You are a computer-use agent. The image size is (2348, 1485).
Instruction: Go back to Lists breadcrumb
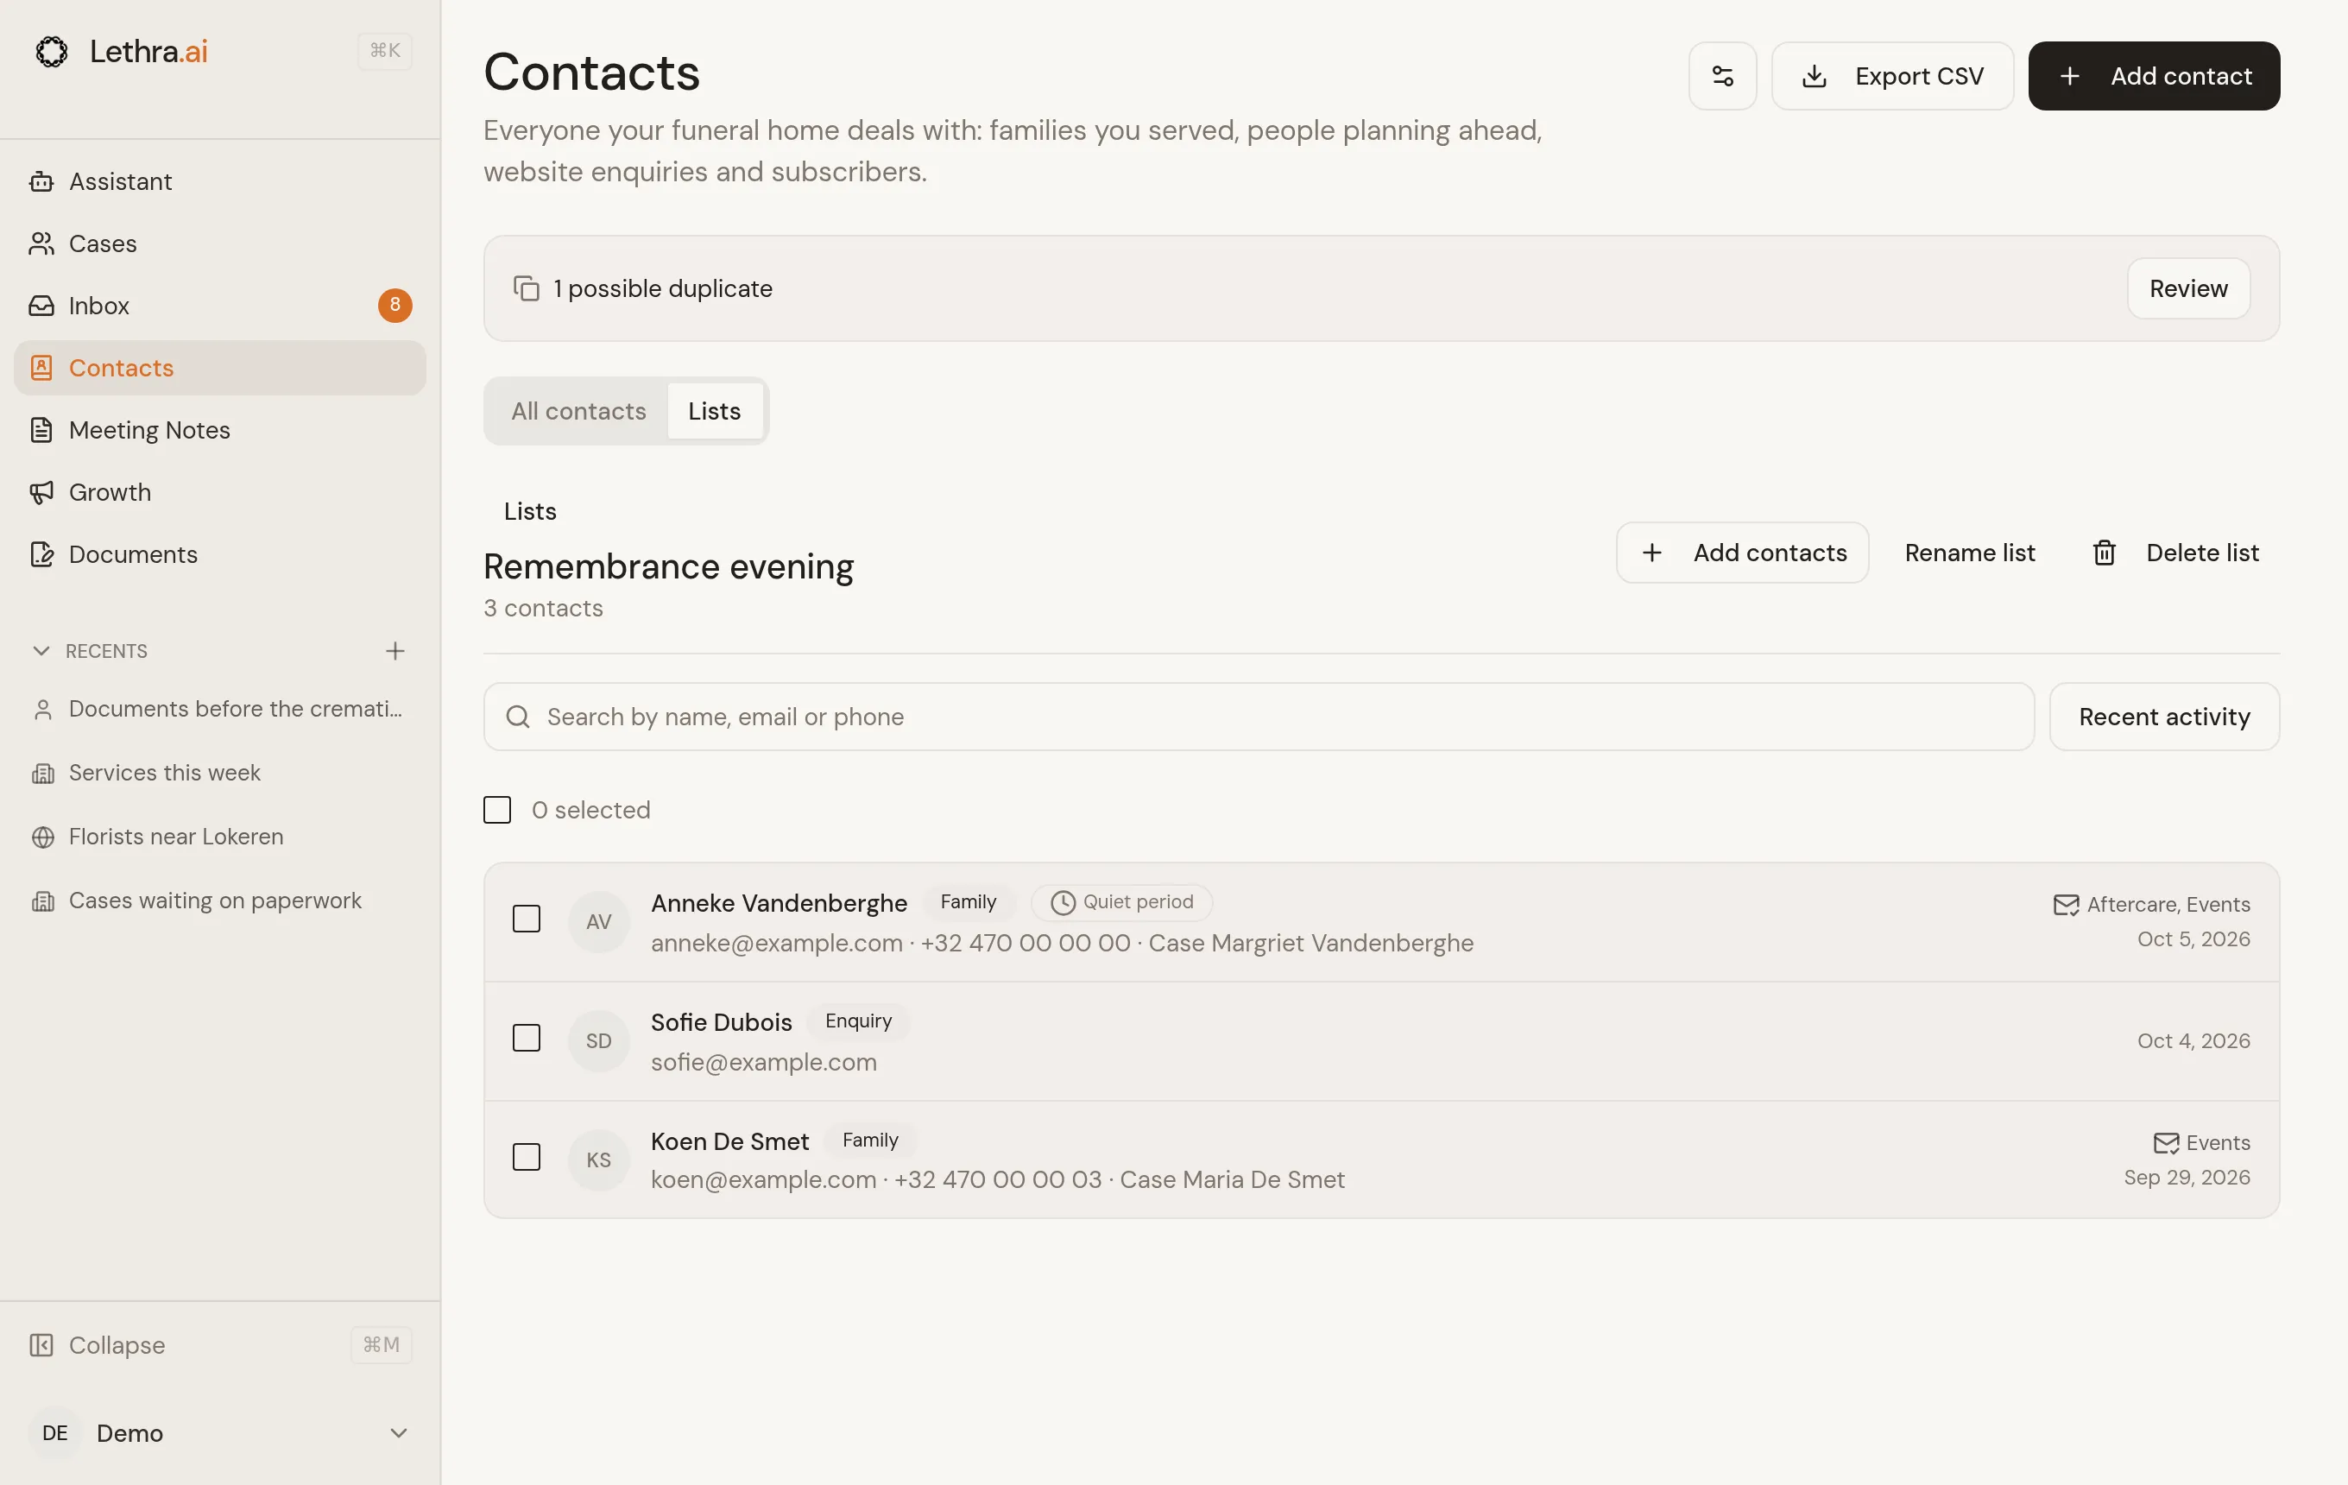click(530, 511)
